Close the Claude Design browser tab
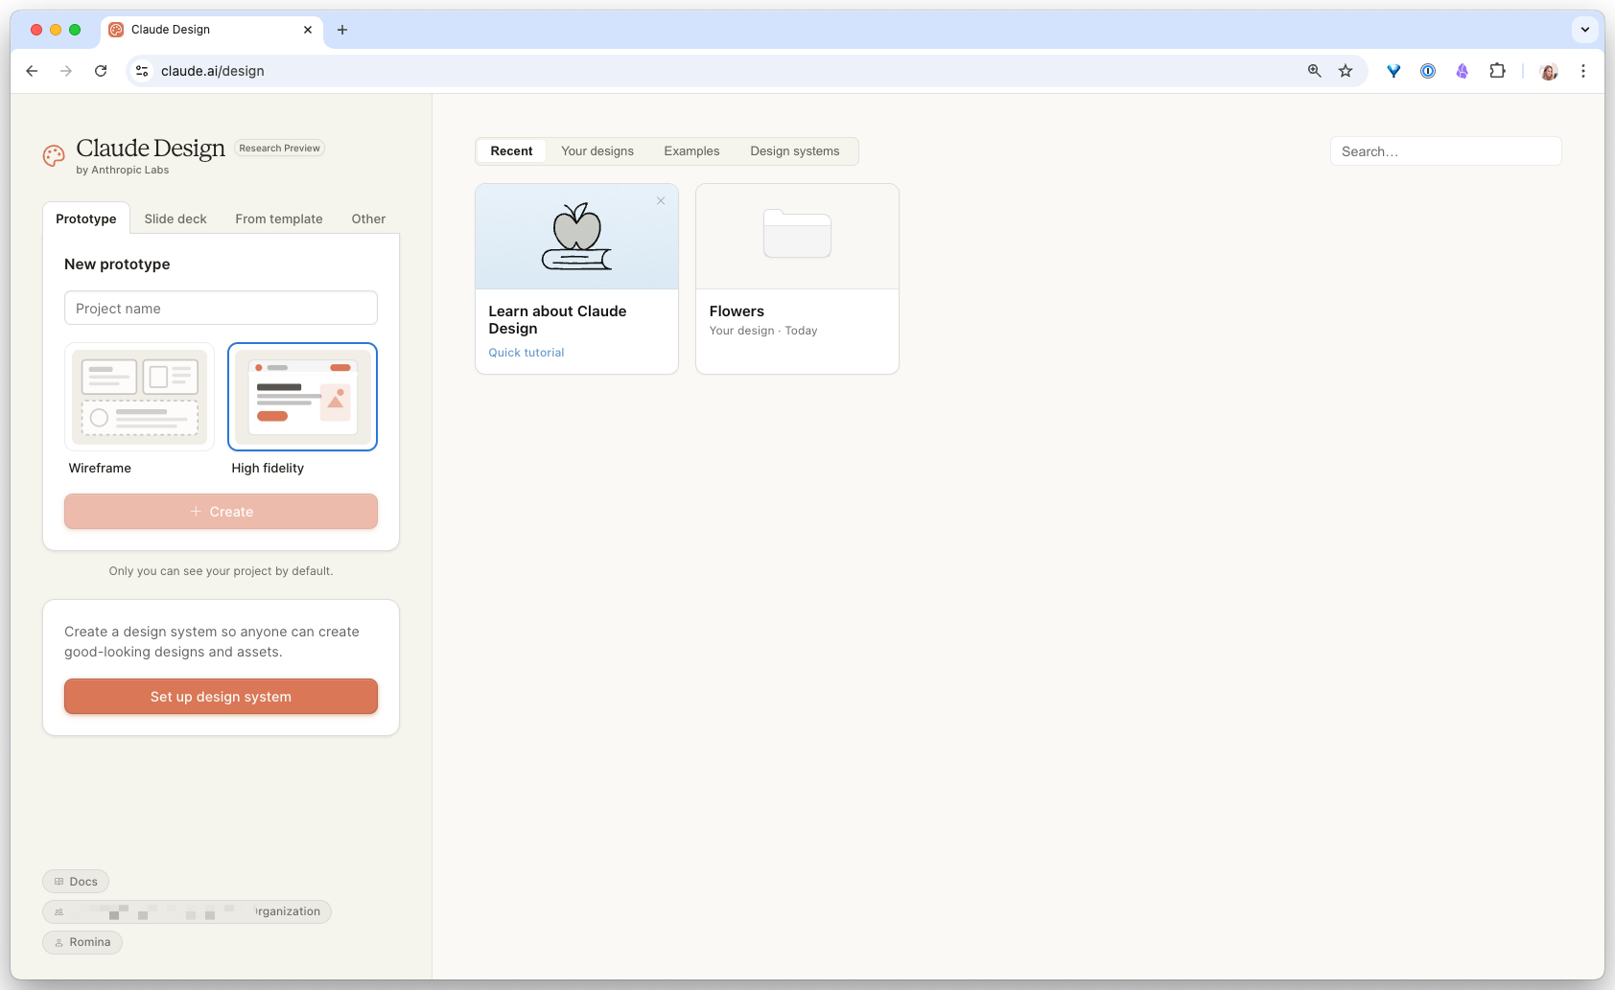The height and width of the screenshot is (990, 1615). (x=308, y=30)
